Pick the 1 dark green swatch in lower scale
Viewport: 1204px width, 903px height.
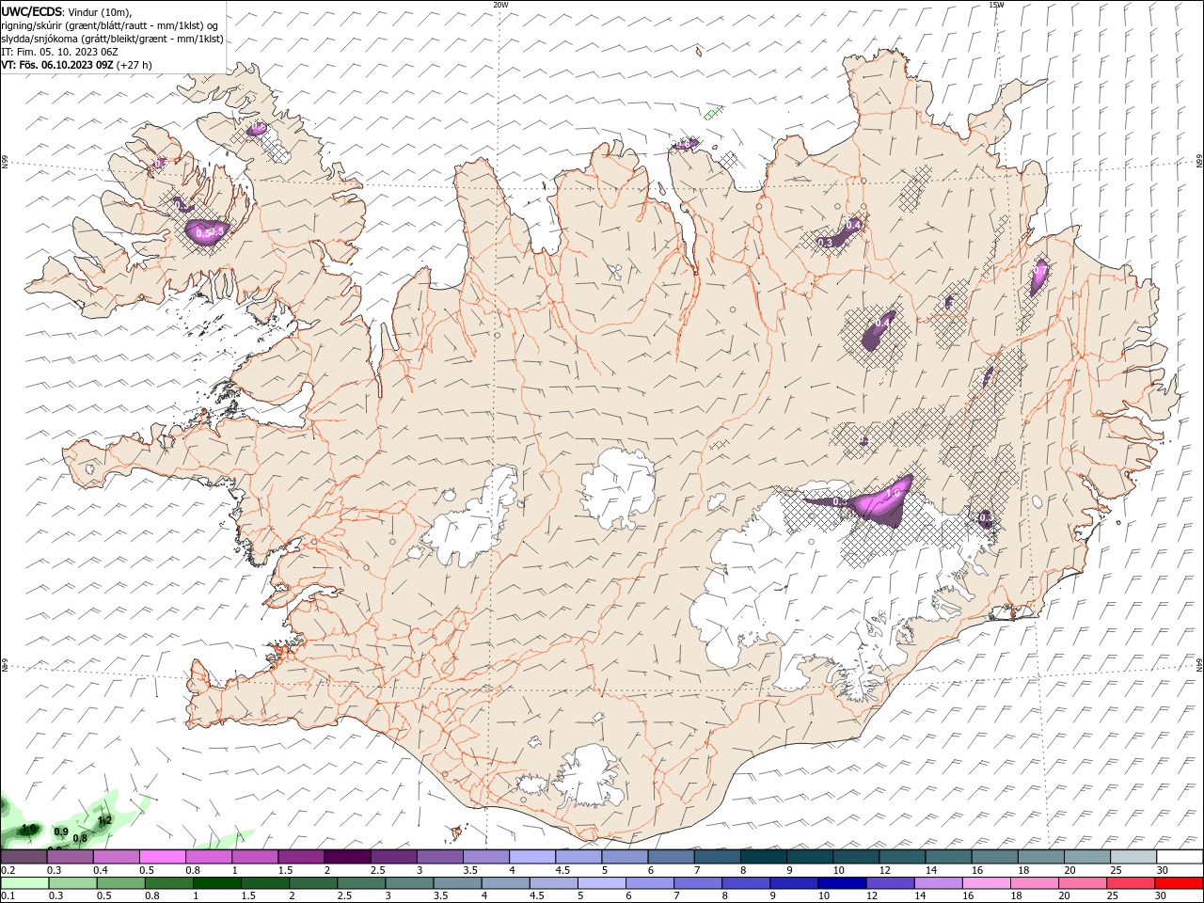tap(216, 883)
